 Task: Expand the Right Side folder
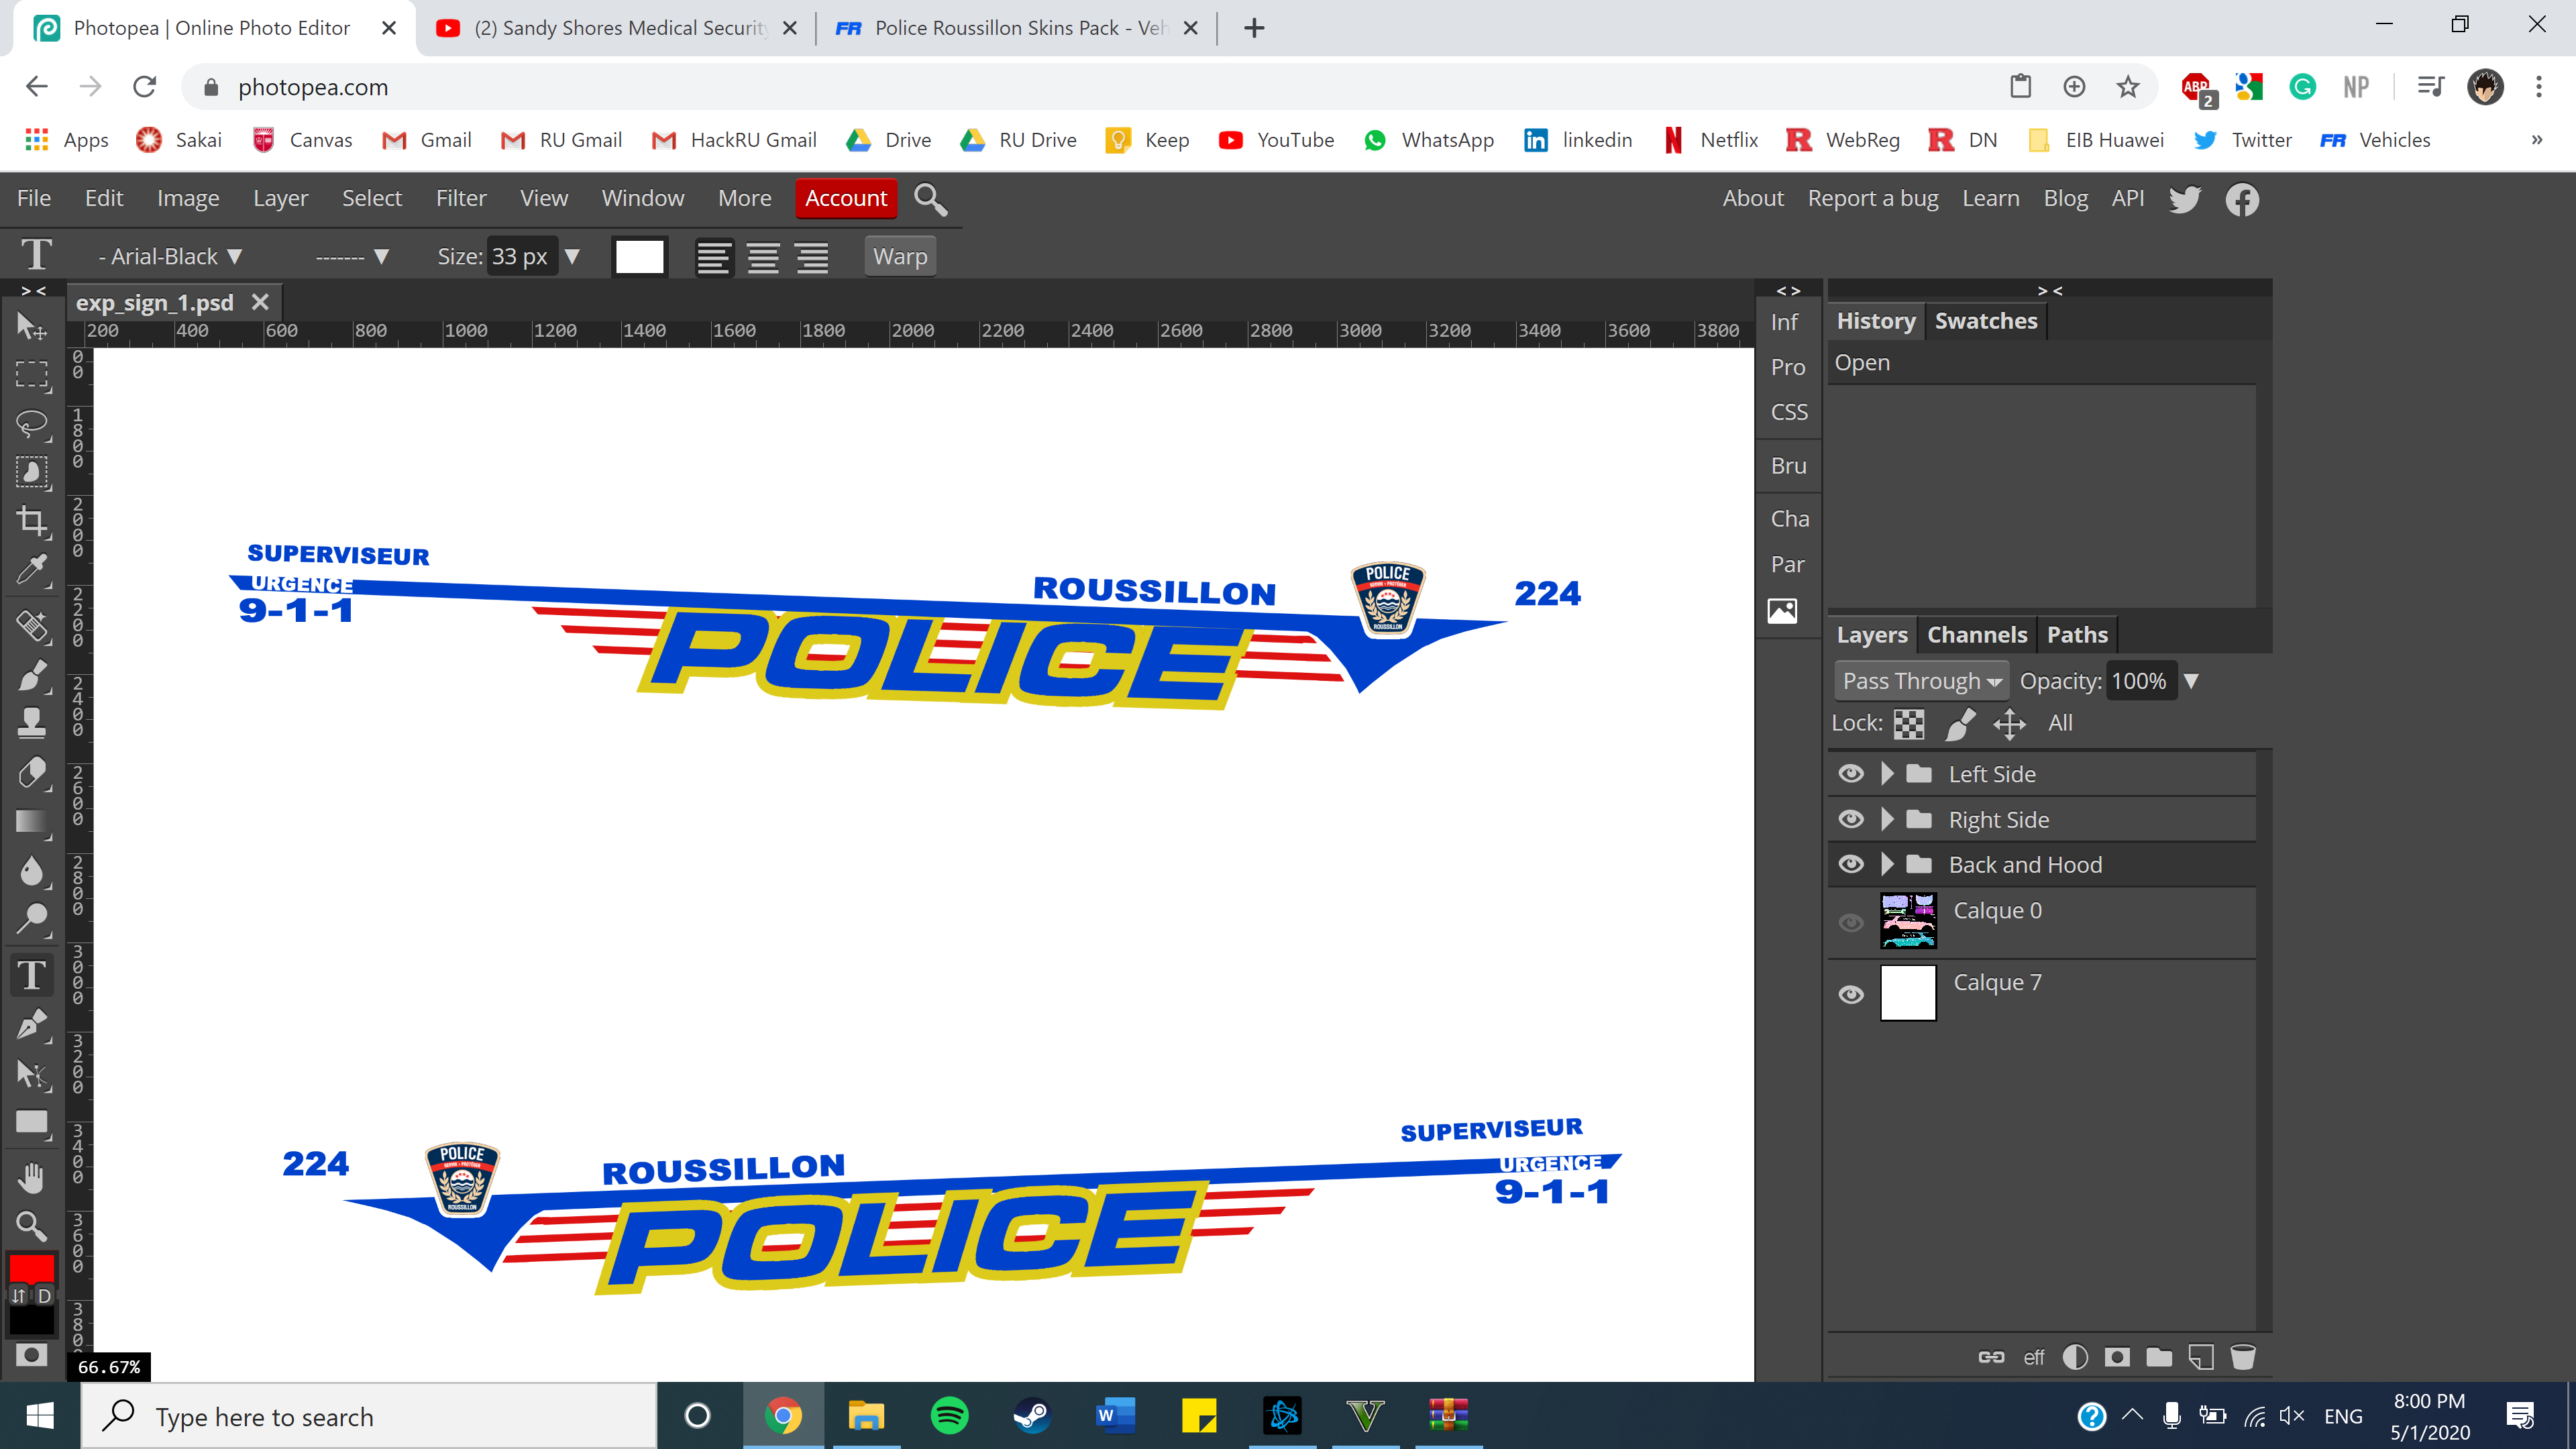click(1887, 819)
